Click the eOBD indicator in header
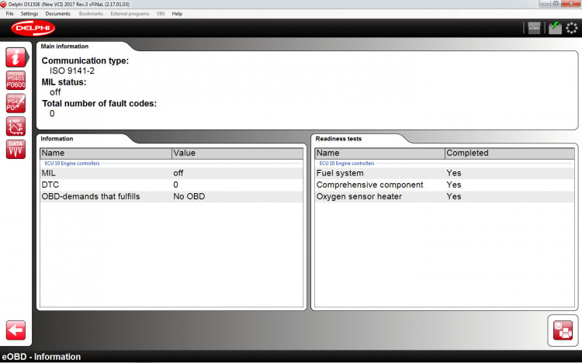 (534, 28)
